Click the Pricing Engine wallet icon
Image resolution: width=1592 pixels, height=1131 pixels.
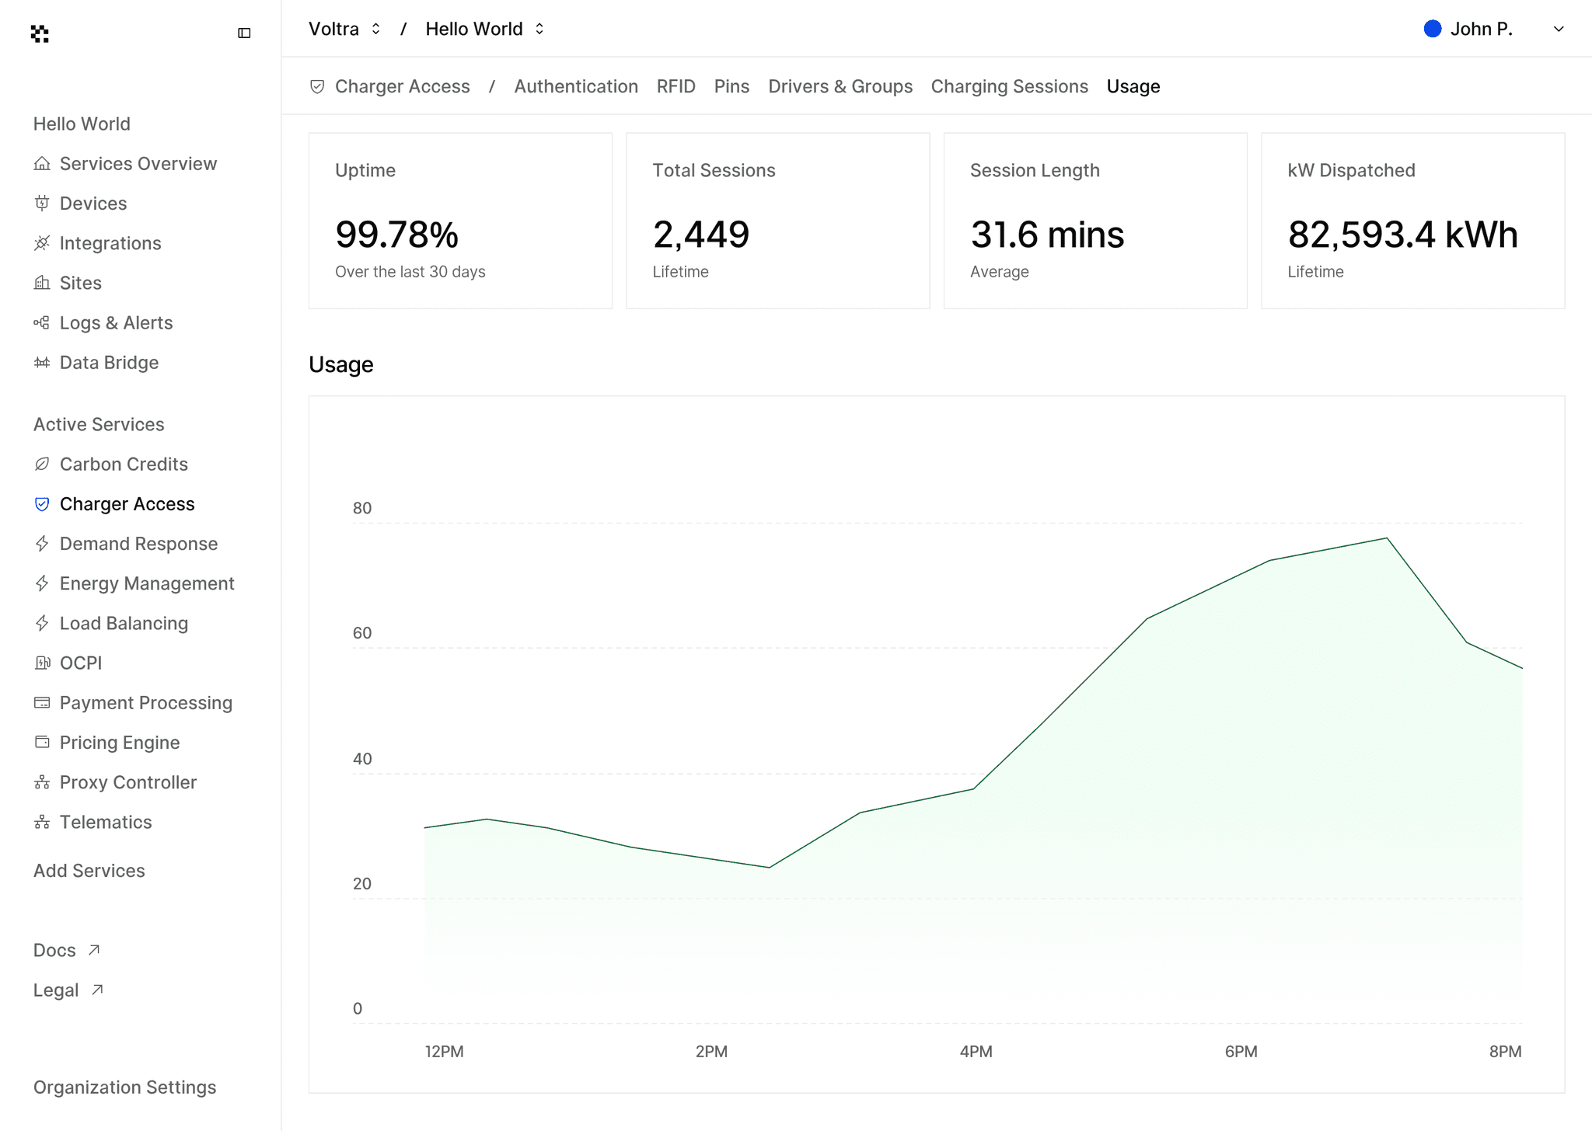point(42,742)
